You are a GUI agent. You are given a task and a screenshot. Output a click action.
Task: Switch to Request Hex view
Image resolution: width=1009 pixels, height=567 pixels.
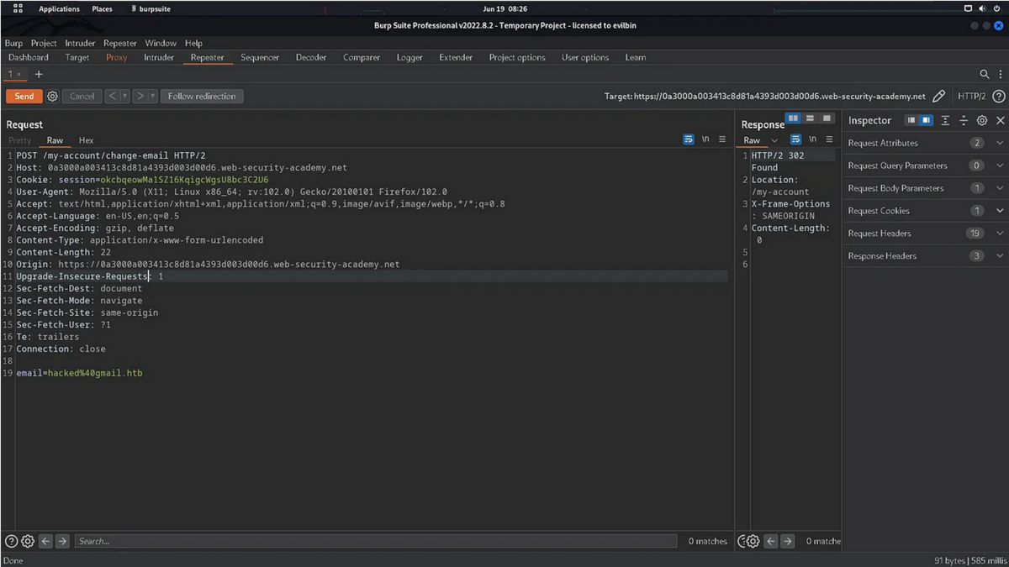[87, 140]
